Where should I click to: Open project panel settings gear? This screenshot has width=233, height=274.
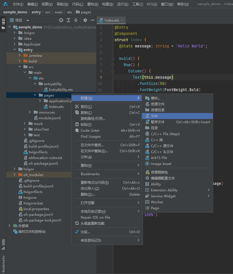click(x=85, y=20)
